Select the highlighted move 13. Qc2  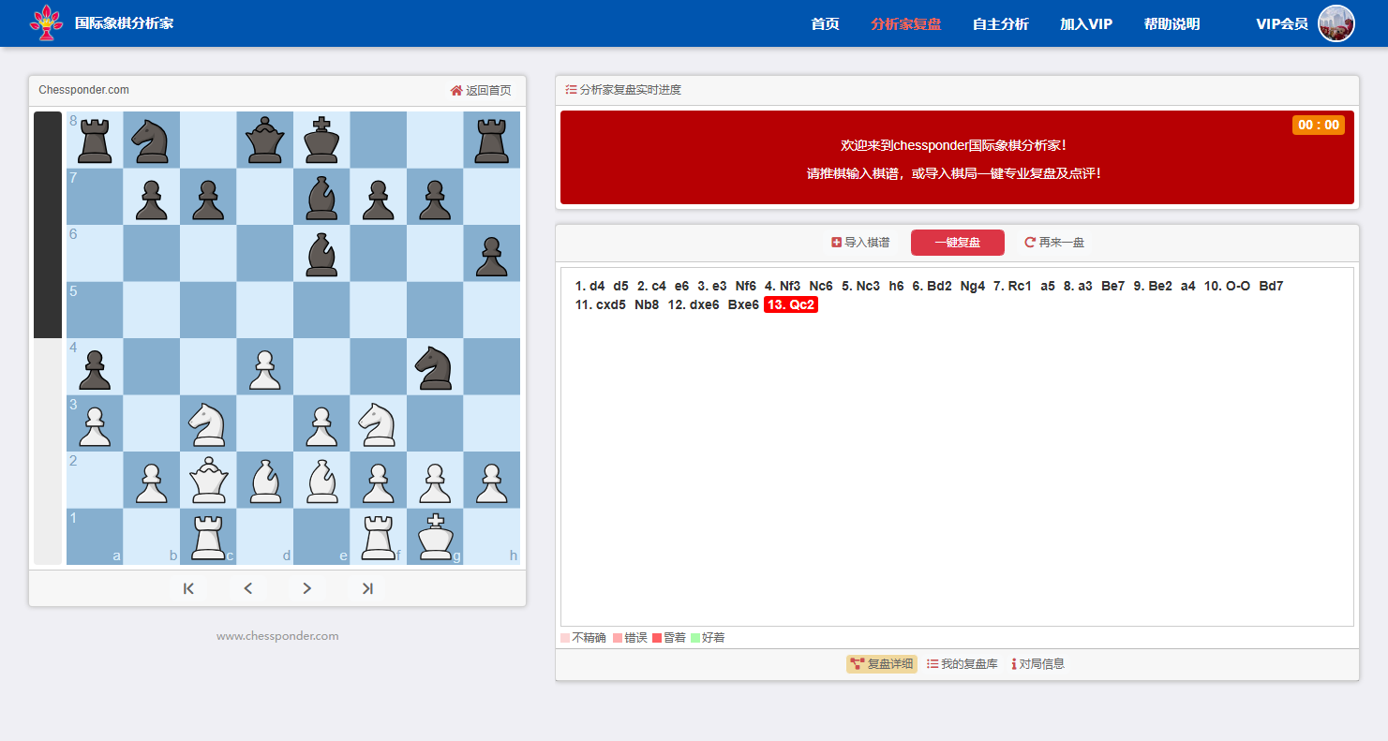pos(791,304)
